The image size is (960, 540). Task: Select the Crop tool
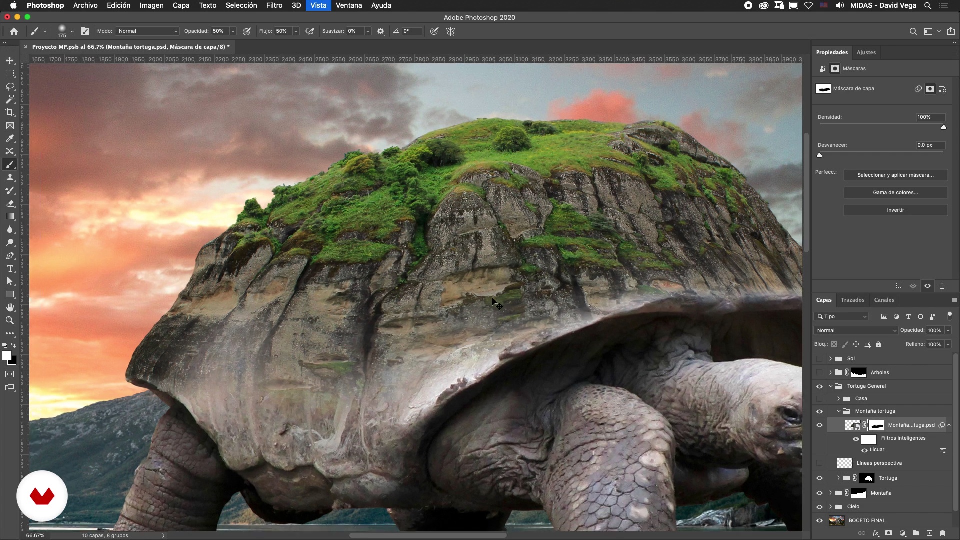coord(10,112)
